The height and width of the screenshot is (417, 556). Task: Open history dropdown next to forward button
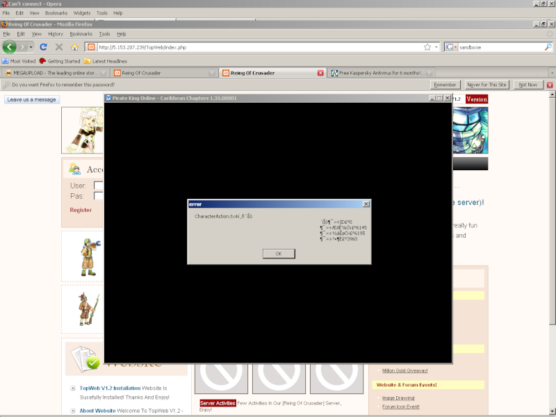click(31, 47)
